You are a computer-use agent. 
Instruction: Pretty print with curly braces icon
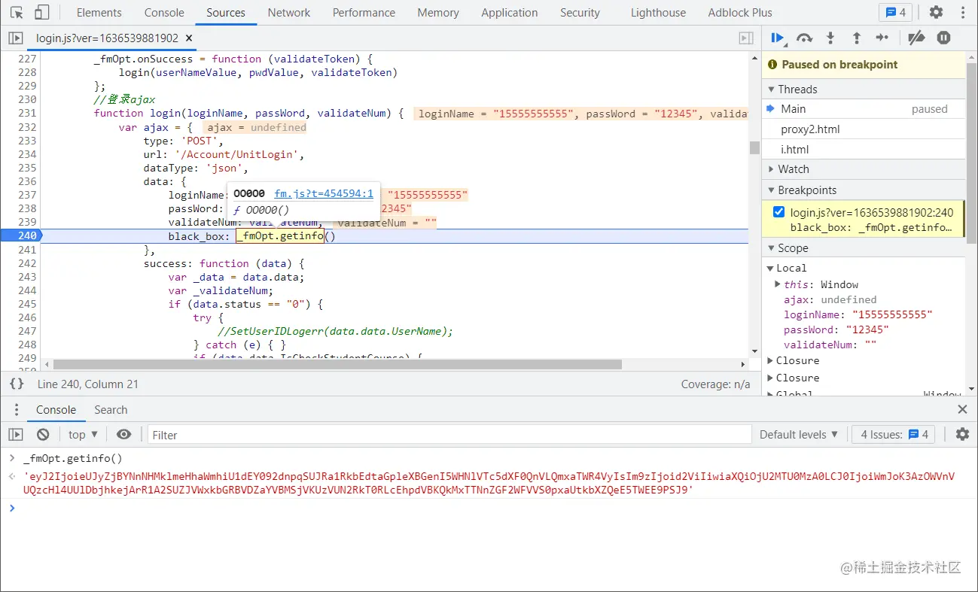click(x=17, y=384)
